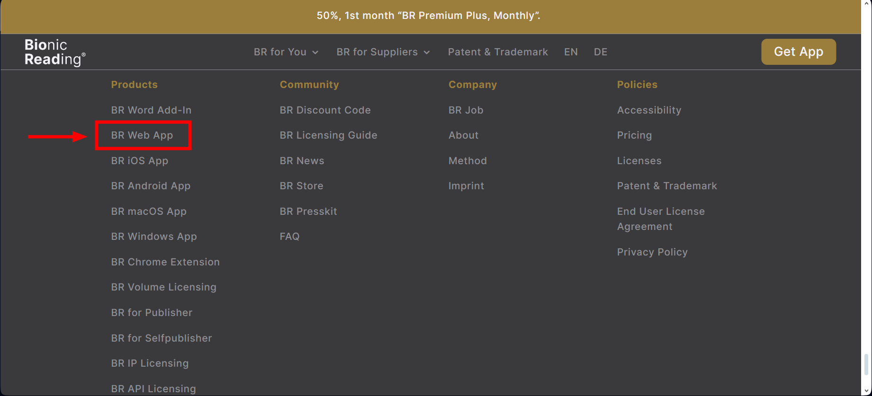Open End User License Agreement
This screenshot has width=872, height=396.
click(x=660, y=219)
